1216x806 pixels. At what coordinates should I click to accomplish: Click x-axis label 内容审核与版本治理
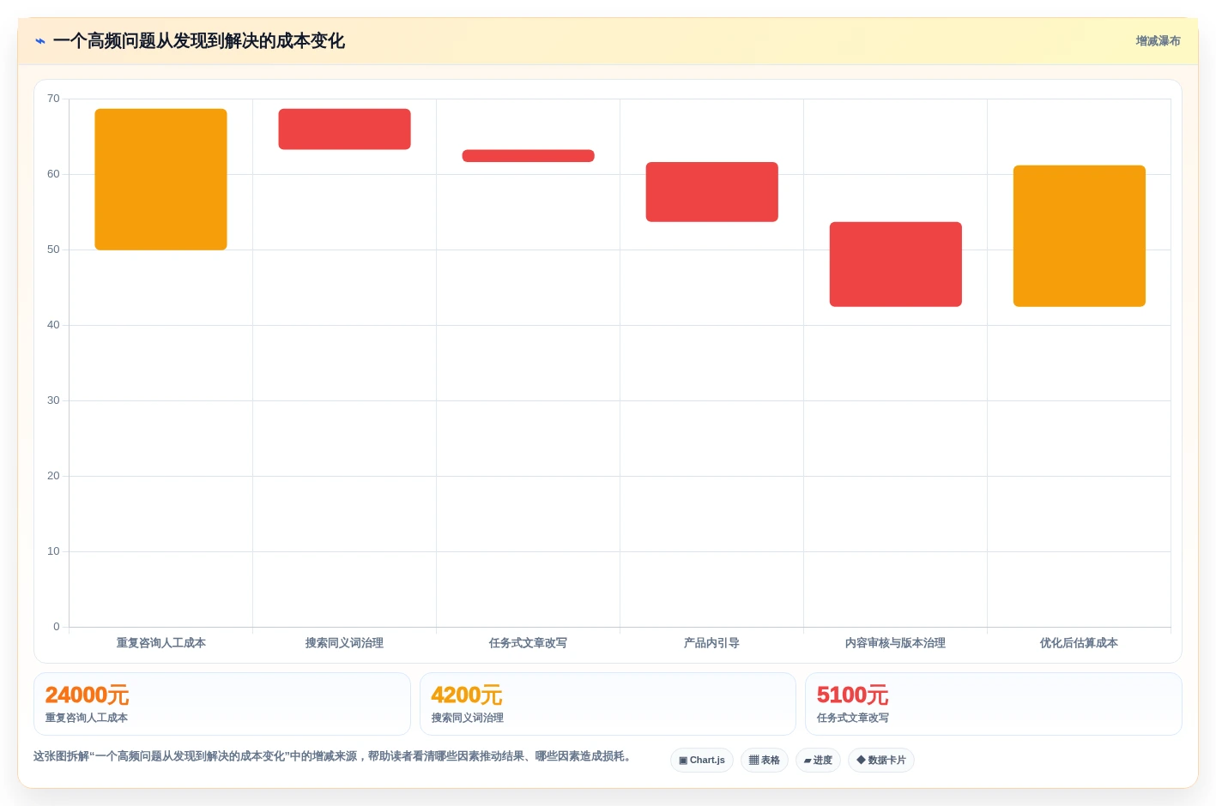(x=895, y=643)
